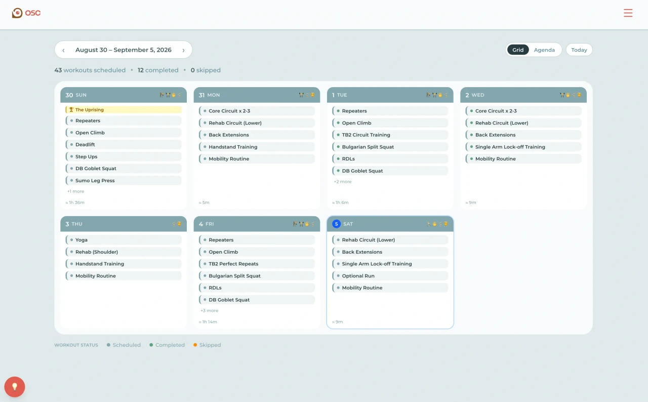The image size is (648, 402).
Task: Click the Skipped status legend dot
Action: [195, 345]
